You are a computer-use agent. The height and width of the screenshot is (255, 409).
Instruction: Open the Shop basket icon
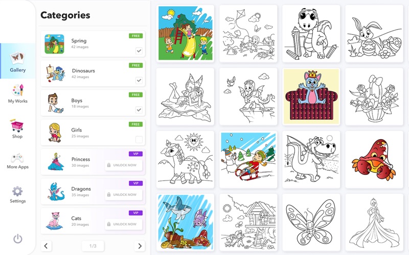point(17,125)
